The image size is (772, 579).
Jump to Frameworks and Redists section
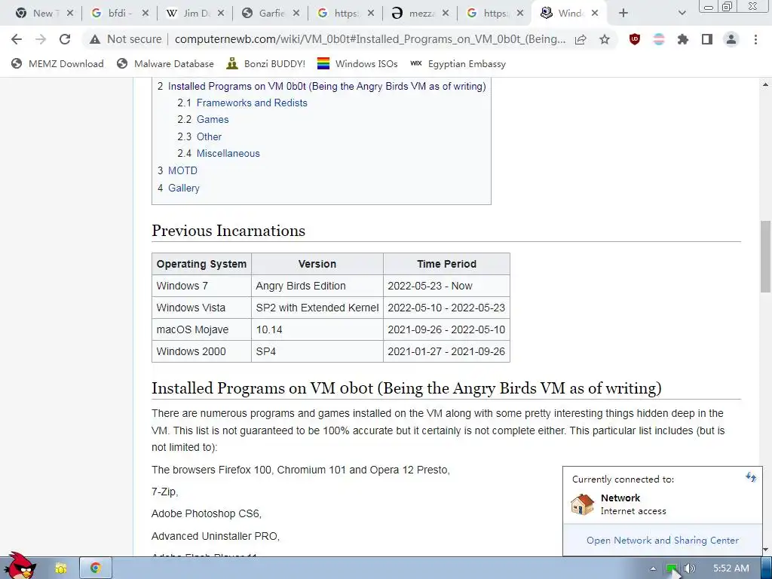pos(252,103)
